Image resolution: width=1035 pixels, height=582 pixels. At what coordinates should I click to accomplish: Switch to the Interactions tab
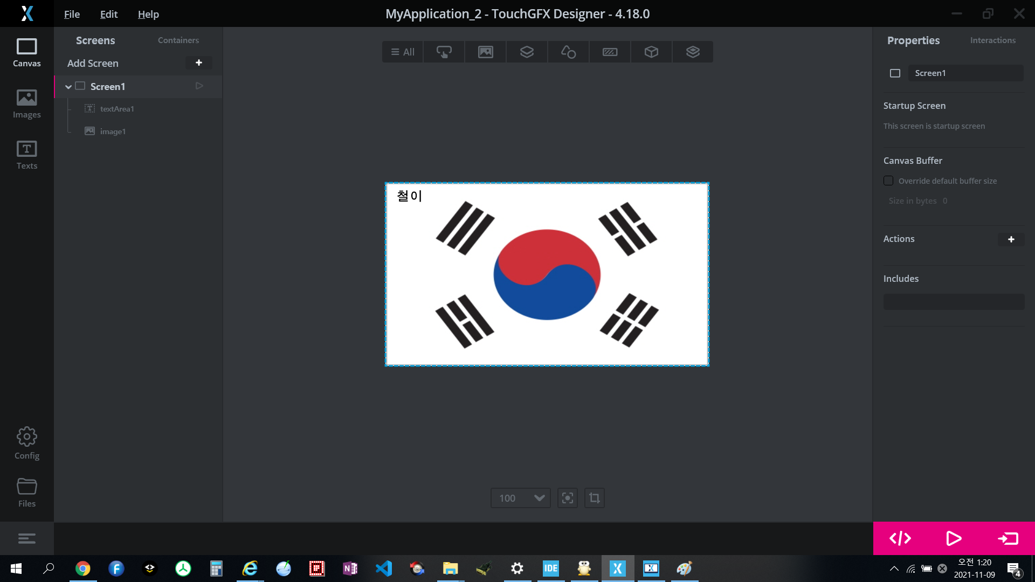coord(992,40)
